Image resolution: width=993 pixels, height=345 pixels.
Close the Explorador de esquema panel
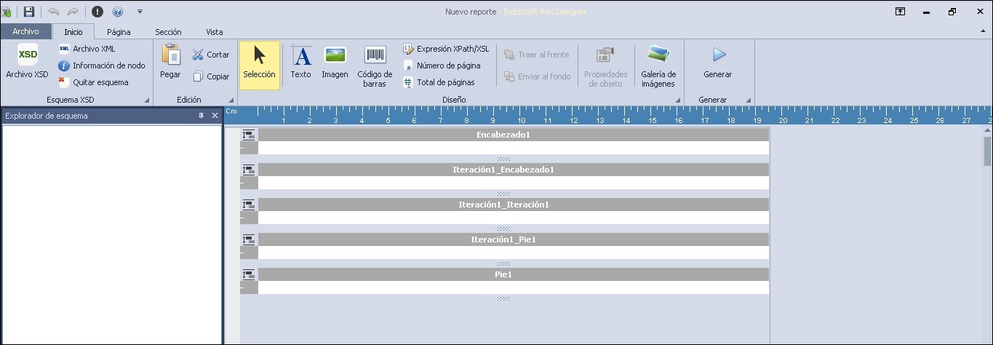[215, 116]
